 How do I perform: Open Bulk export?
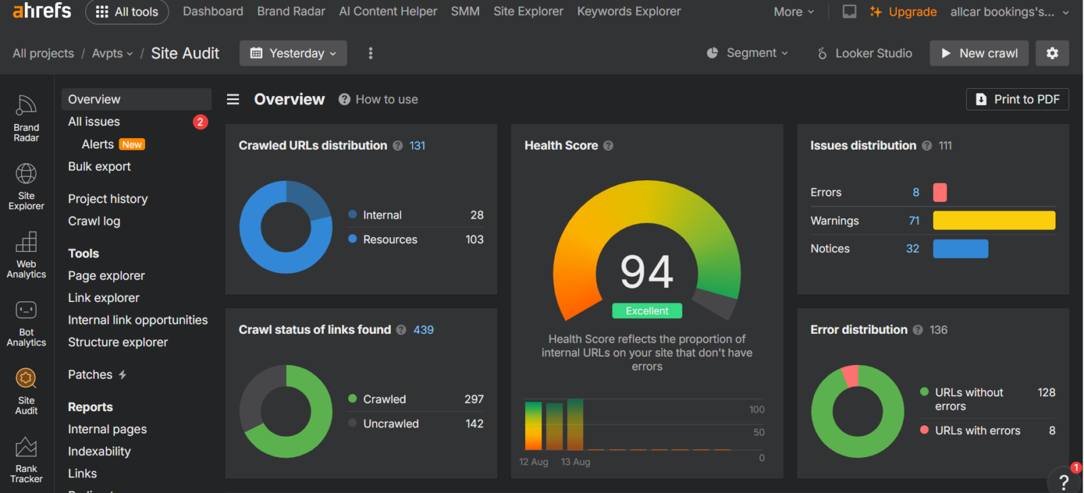pyautogui.click(x=100, y=167)
